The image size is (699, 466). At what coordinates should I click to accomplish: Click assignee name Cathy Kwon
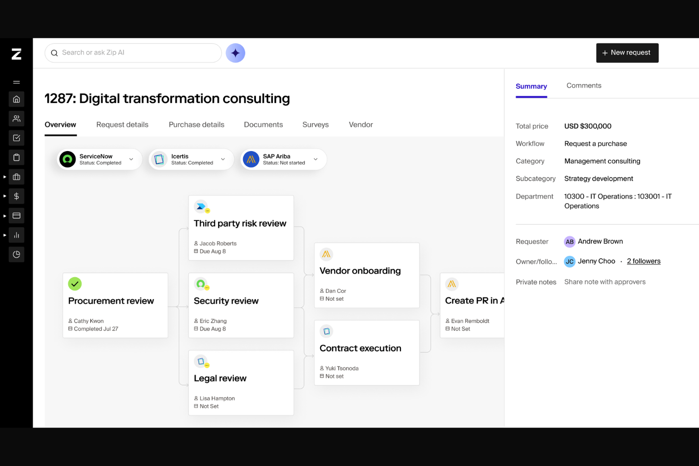click(x=89, y=321)
